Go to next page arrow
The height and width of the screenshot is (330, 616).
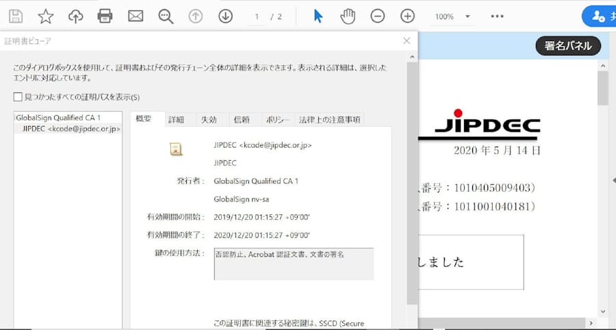[225, 16]
